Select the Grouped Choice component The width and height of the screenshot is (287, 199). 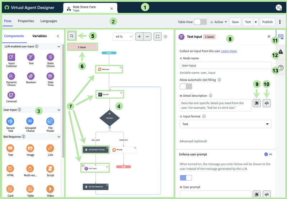tap(30, 121)
